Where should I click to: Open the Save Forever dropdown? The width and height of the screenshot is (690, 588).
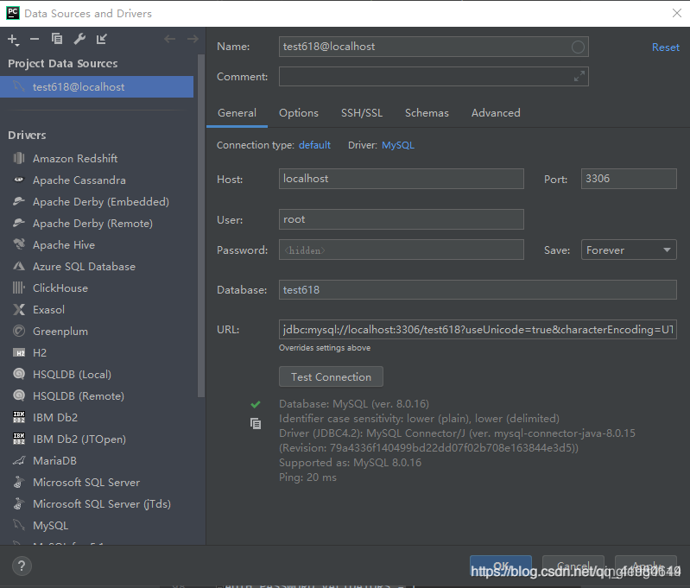pyautogui.click(x=629, y=250)
